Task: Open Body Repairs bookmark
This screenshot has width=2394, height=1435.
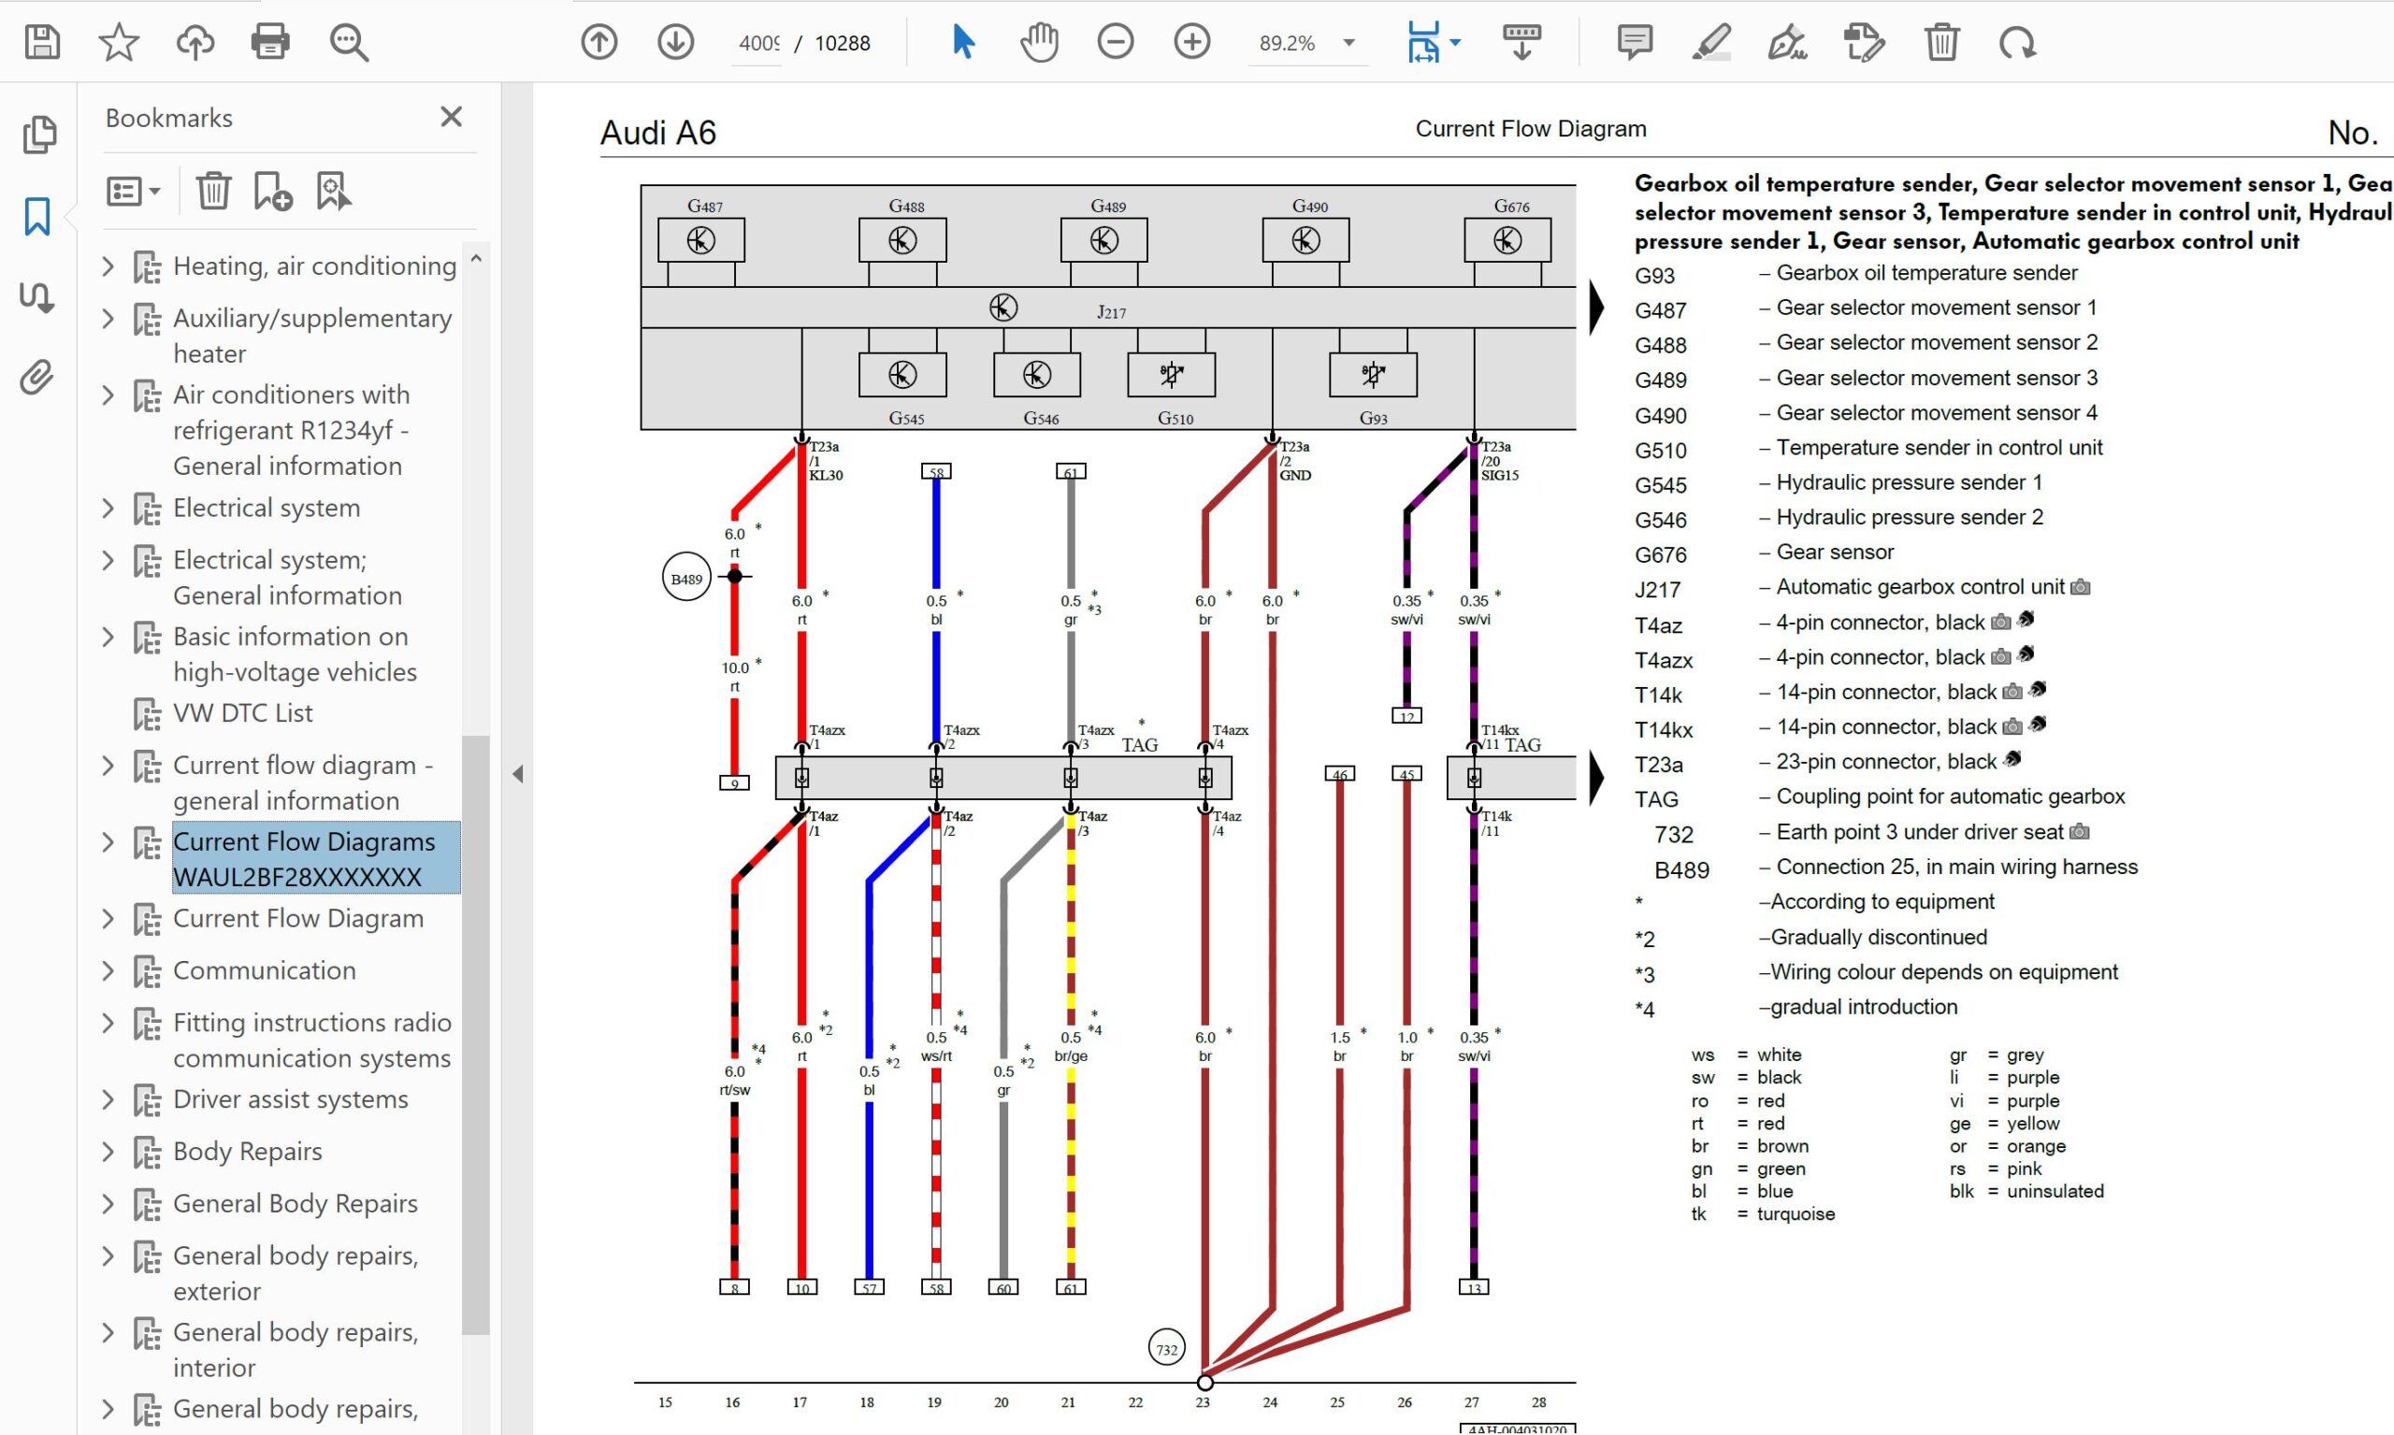Action: pos(247,1151)
